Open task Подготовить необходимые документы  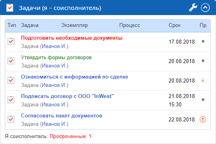click(72, 38)
